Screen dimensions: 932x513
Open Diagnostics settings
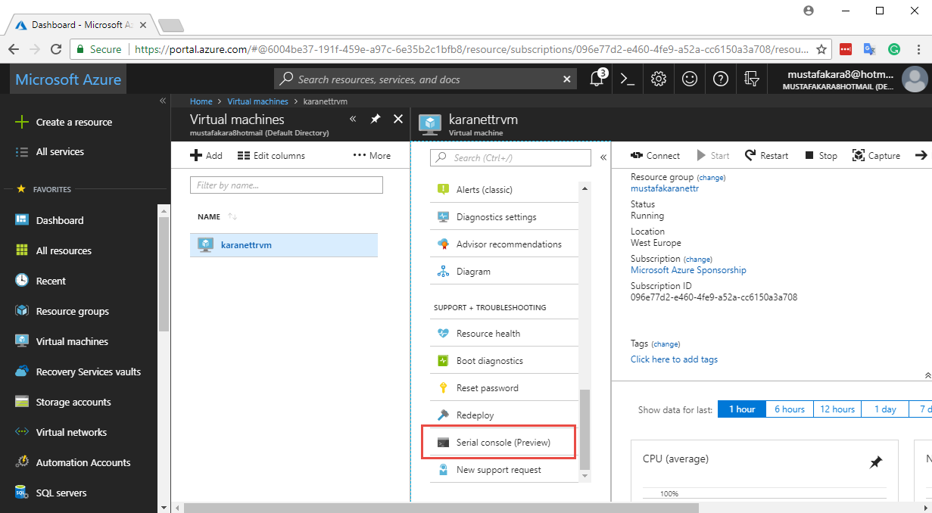click(x=504, y=216)
